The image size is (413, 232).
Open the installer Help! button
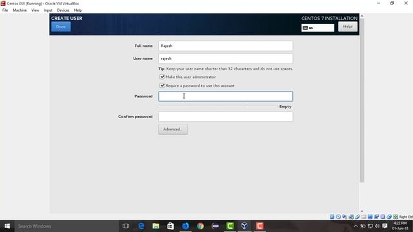pyautogui.click(x=348, y=26)
